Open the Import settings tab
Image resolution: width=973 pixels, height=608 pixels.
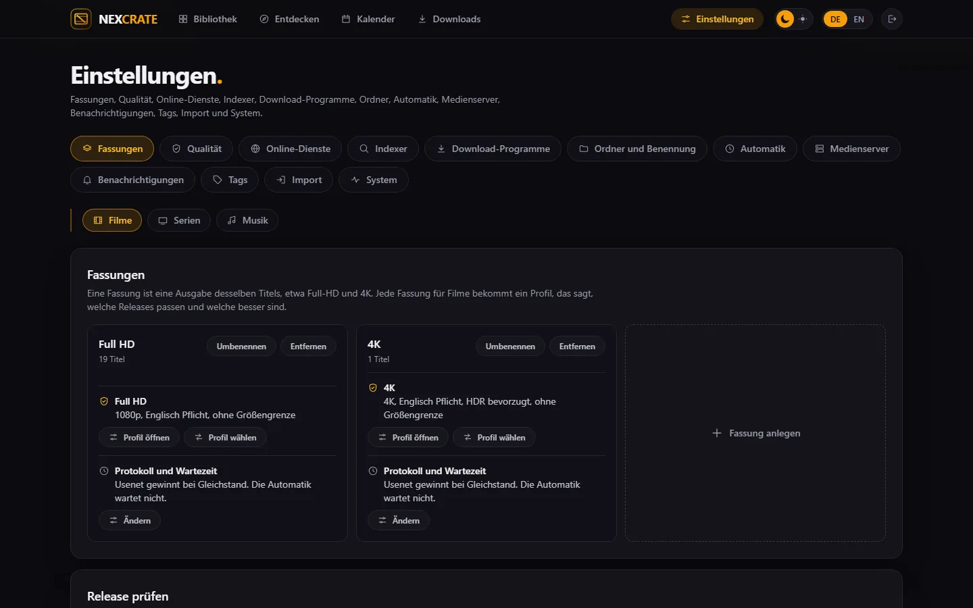tap(299, 180)
